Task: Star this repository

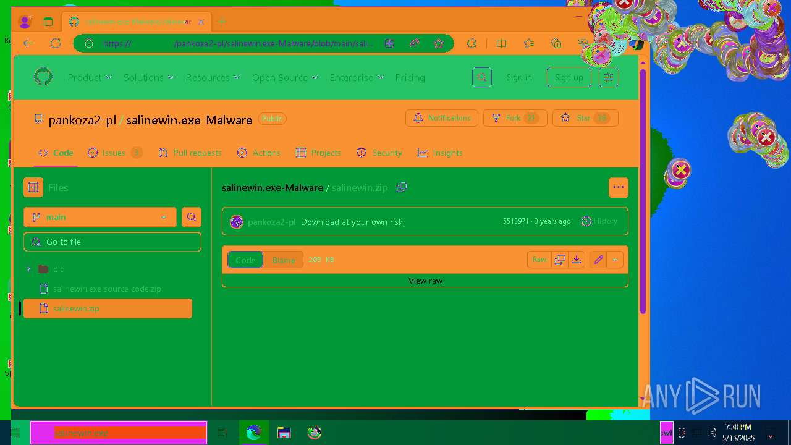Action: click(585, 118)
